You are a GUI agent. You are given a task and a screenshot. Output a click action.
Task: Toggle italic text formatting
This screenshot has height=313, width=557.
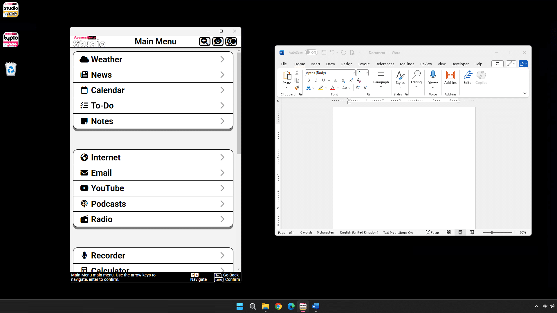pyautogui.click(x=316, y=80)
